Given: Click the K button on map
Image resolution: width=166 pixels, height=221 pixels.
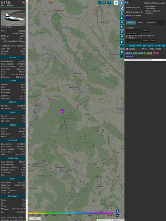Looking at the screenshot, I should click(x=122, y=27).
